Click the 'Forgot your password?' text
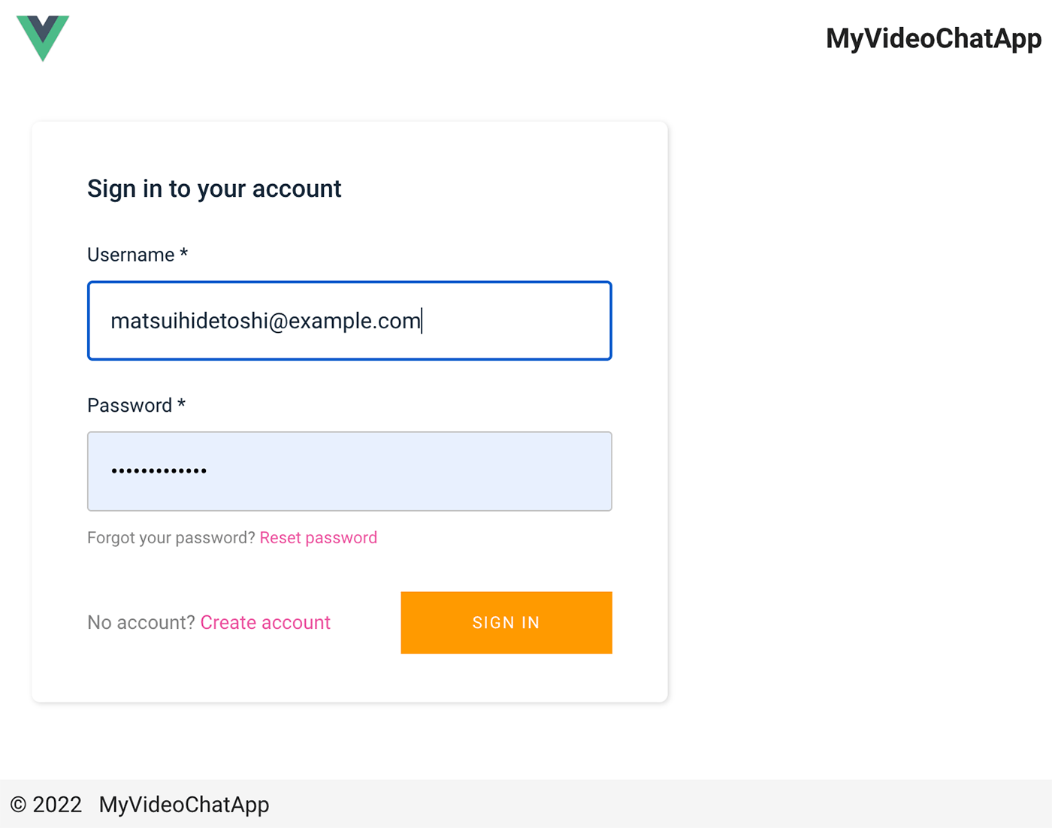Image resolution: width=1052 pixels, height=828 pixels. (x=171, y=538)
